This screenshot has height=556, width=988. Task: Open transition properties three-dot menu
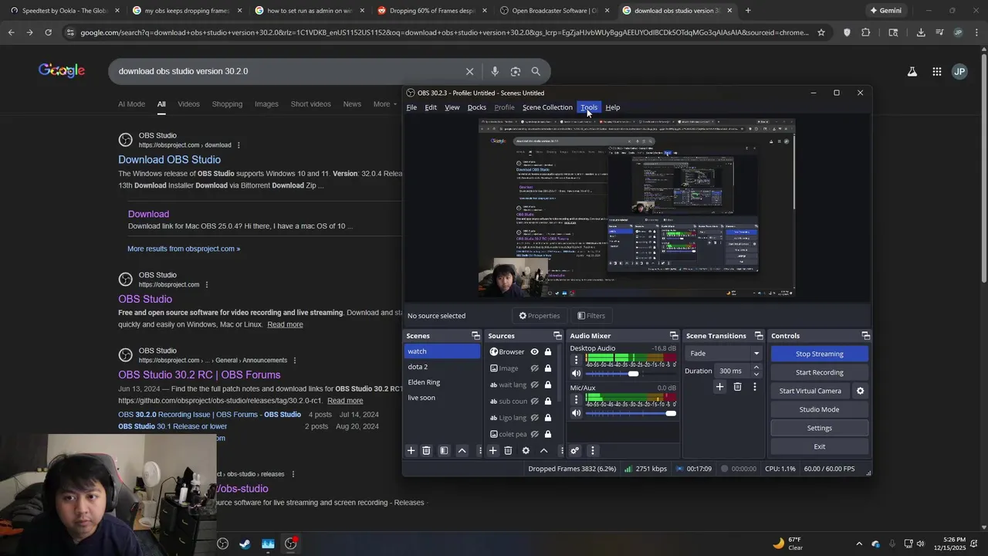pos(755,387)
